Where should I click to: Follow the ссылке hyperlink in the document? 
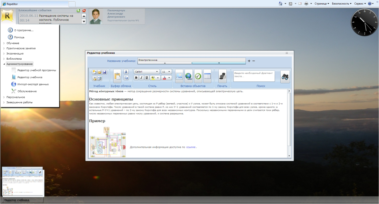tap(191, 147)
